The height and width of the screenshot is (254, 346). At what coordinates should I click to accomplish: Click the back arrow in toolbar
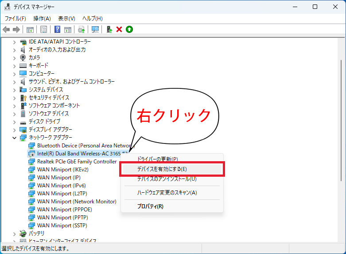pyautogui.click(x=6, y=29)
